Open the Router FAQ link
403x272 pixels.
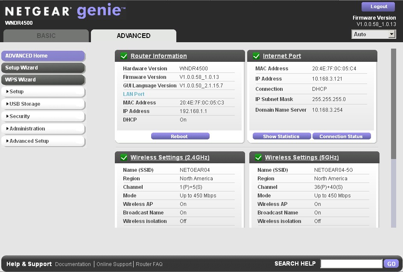click(149, 264)
